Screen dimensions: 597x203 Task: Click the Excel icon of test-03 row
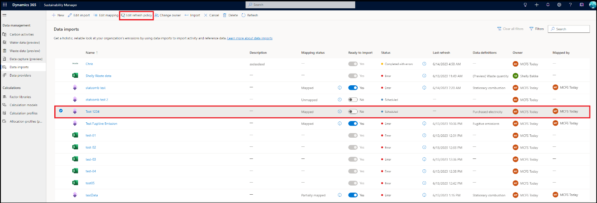(x=75, y=159)
